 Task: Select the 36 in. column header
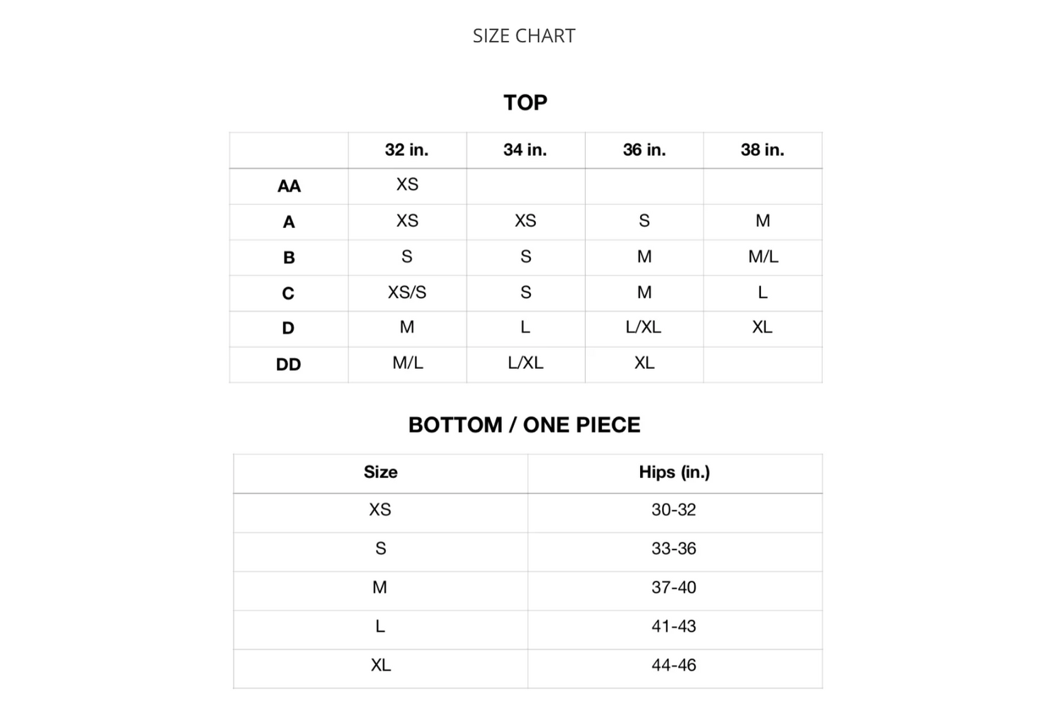tap(644, 150)
